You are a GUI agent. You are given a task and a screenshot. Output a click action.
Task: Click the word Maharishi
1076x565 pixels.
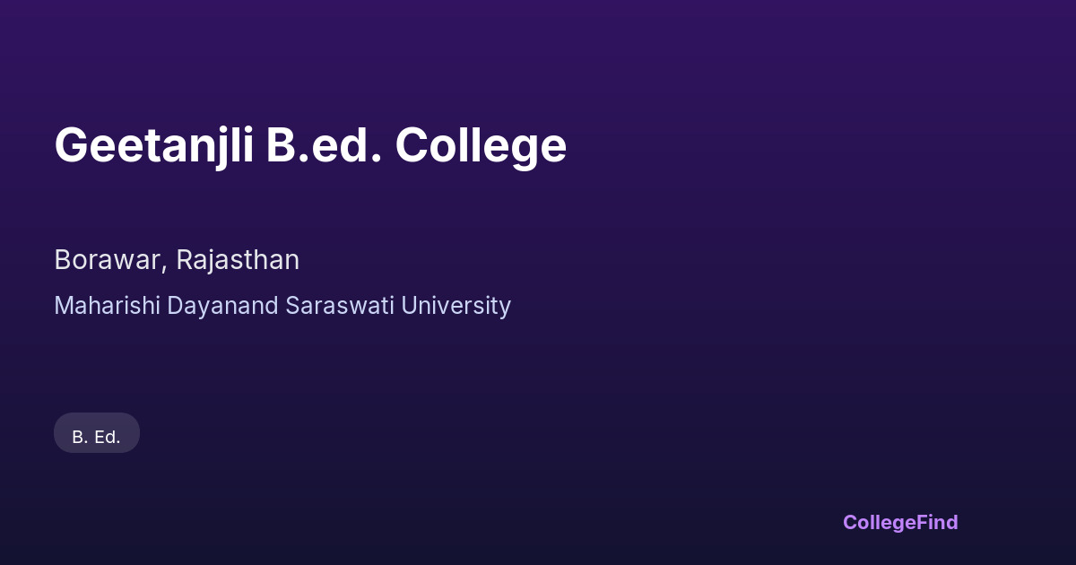coord(107,306)
